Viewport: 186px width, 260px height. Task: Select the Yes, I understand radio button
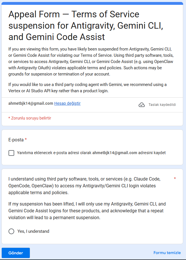[11, 231]
